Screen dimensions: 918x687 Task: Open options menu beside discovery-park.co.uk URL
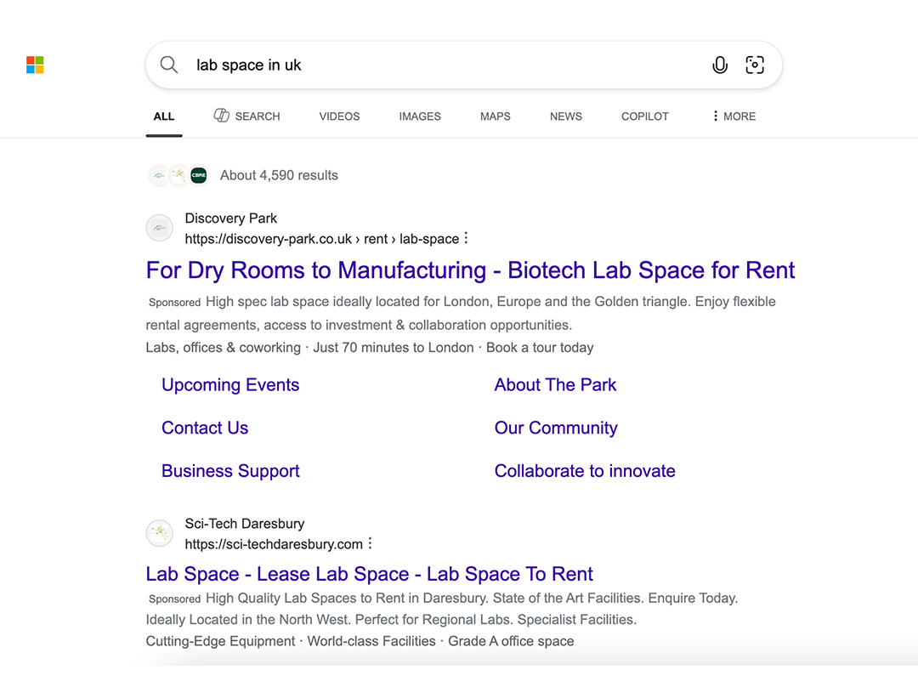tap(466, 239)
